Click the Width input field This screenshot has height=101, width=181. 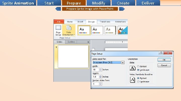[96, 70]
